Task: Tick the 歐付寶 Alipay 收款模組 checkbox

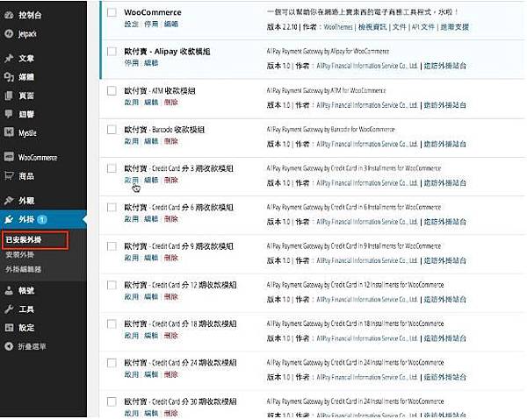Action: (x=112, y=52)
